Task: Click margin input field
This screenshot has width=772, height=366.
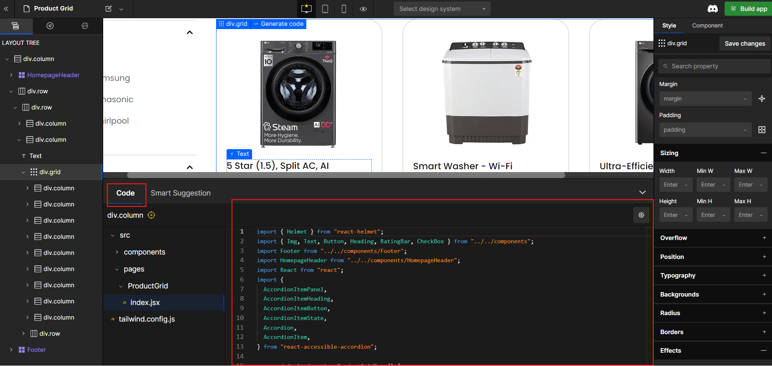Action: (x=705, y=99)
